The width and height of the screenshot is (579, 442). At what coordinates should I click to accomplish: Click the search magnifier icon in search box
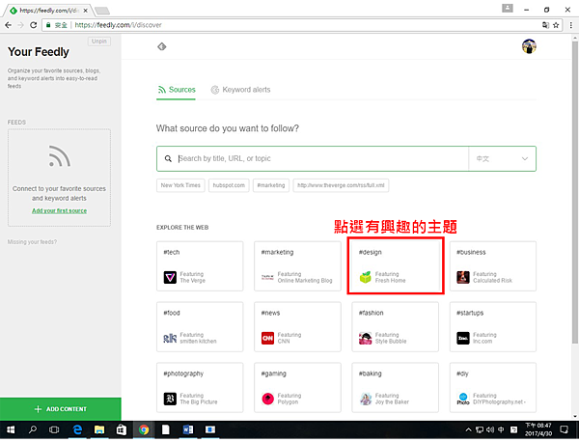point(168,159)
